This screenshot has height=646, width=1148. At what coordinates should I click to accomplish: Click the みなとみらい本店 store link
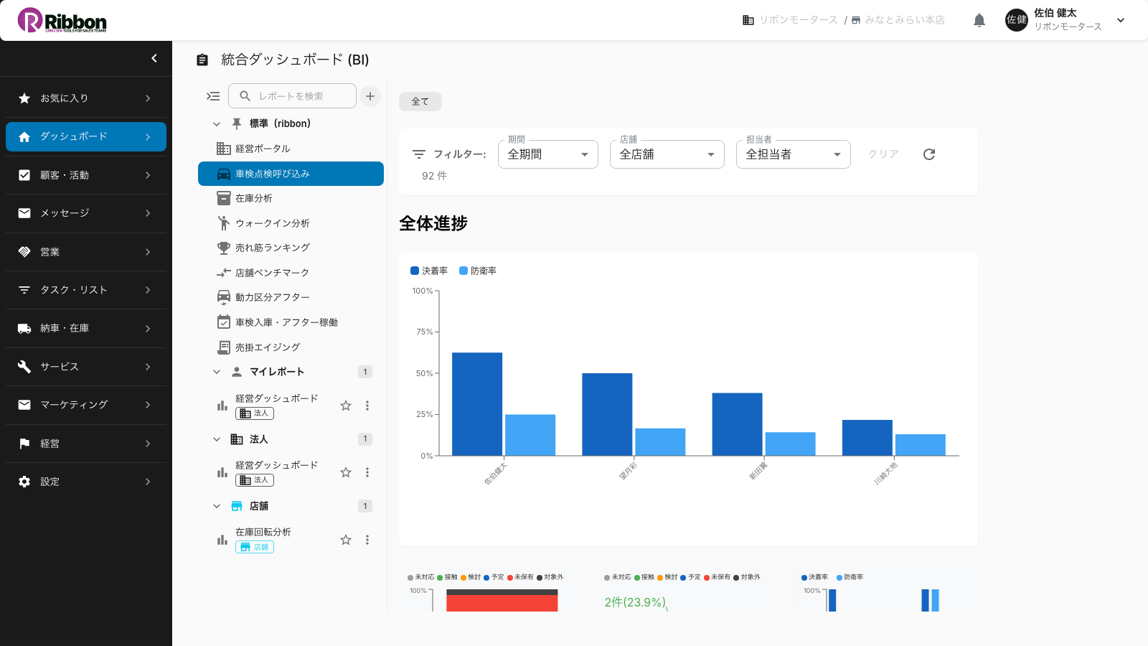click(898, 20)
